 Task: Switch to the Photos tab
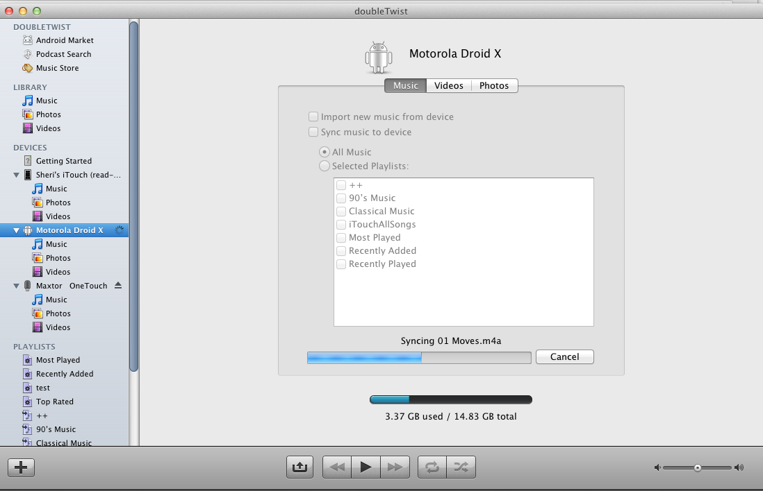494,85
